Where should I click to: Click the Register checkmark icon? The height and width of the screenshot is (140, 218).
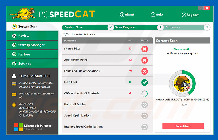[184, 15]
